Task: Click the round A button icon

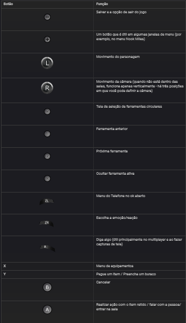Action: click(x=47, y=309)
